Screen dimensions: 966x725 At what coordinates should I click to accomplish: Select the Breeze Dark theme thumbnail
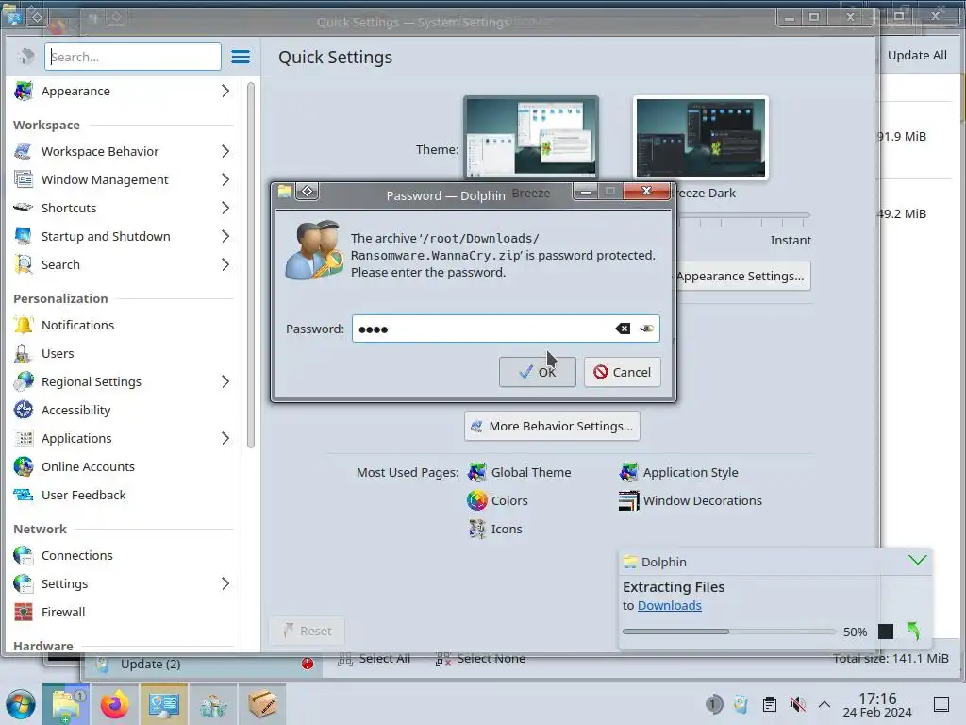701,137
